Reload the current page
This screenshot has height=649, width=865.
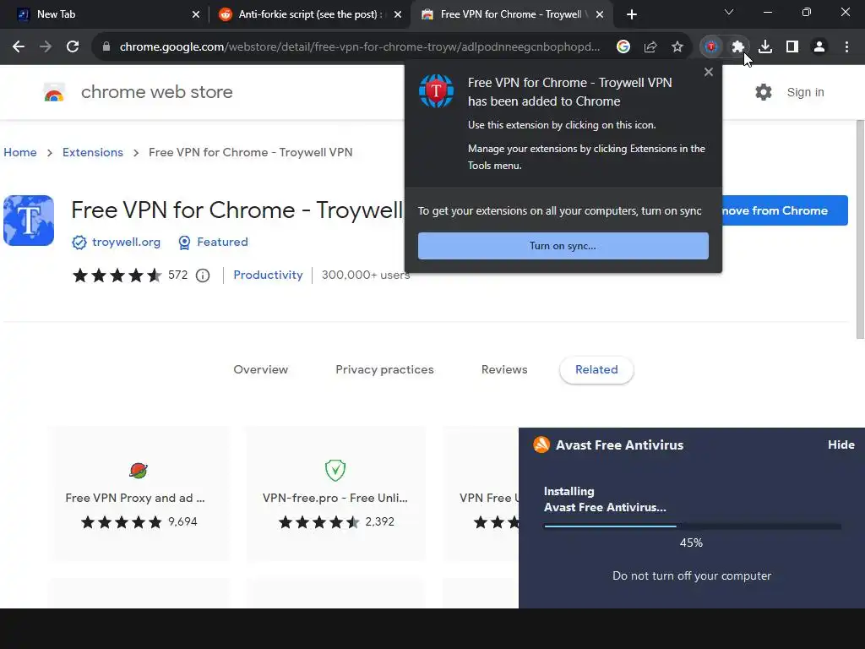coord(73,47)
